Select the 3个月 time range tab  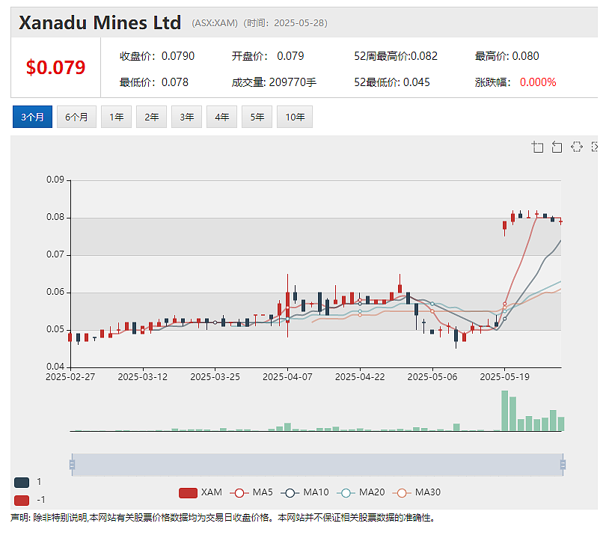pyautogui.click(x=32, y=117)
